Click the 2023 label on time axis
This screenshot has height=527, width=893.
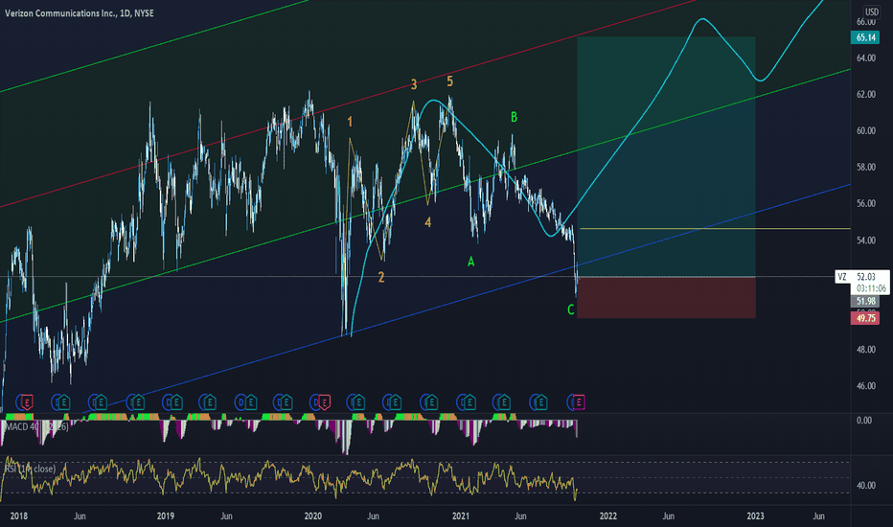click(756, 516)
